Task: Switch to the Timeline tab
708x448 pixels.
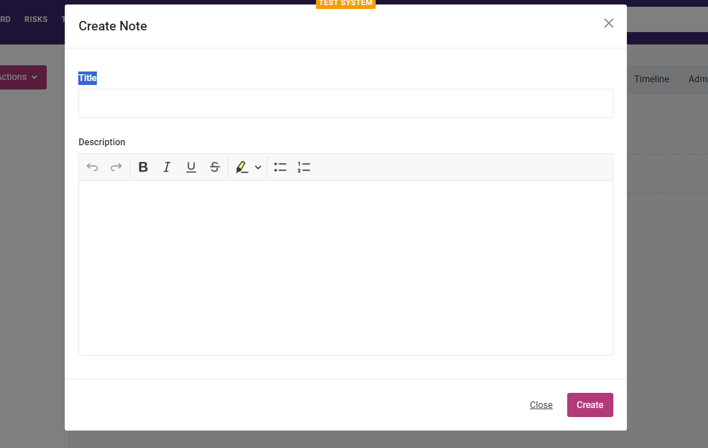Action: point(651,79)
